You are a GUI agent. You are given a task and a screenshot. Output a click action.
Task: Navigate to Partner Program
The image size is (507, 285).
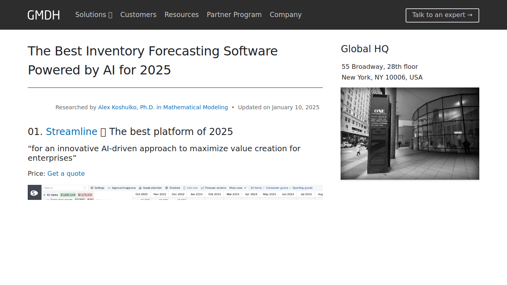(234, 15)
